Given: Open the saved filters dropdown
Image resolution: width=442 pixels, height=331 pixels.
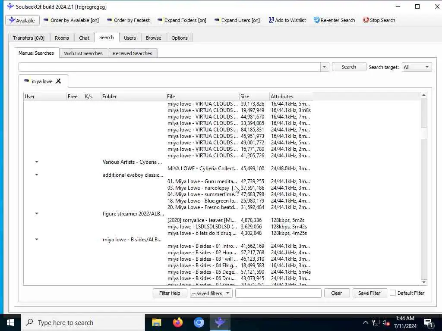Looking at the screenshot, I should pos(211,293).
